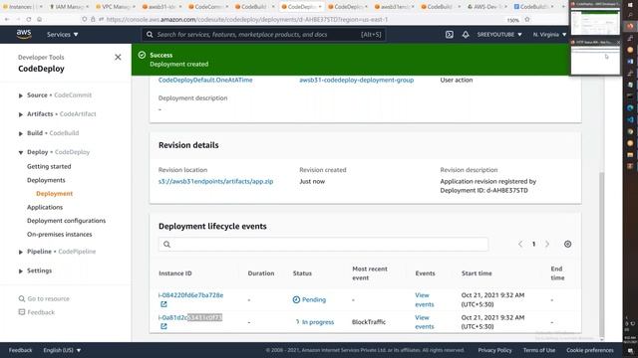The image size is (638, 358).
Task: Open the CloudShell icon in header
Action: click(450, 35)
